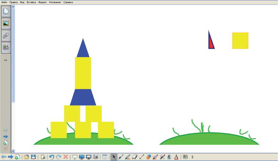This screenshot has width=278, height=161.
Task: Select the yellow square in upper right
Action: [x=240, y=40]
